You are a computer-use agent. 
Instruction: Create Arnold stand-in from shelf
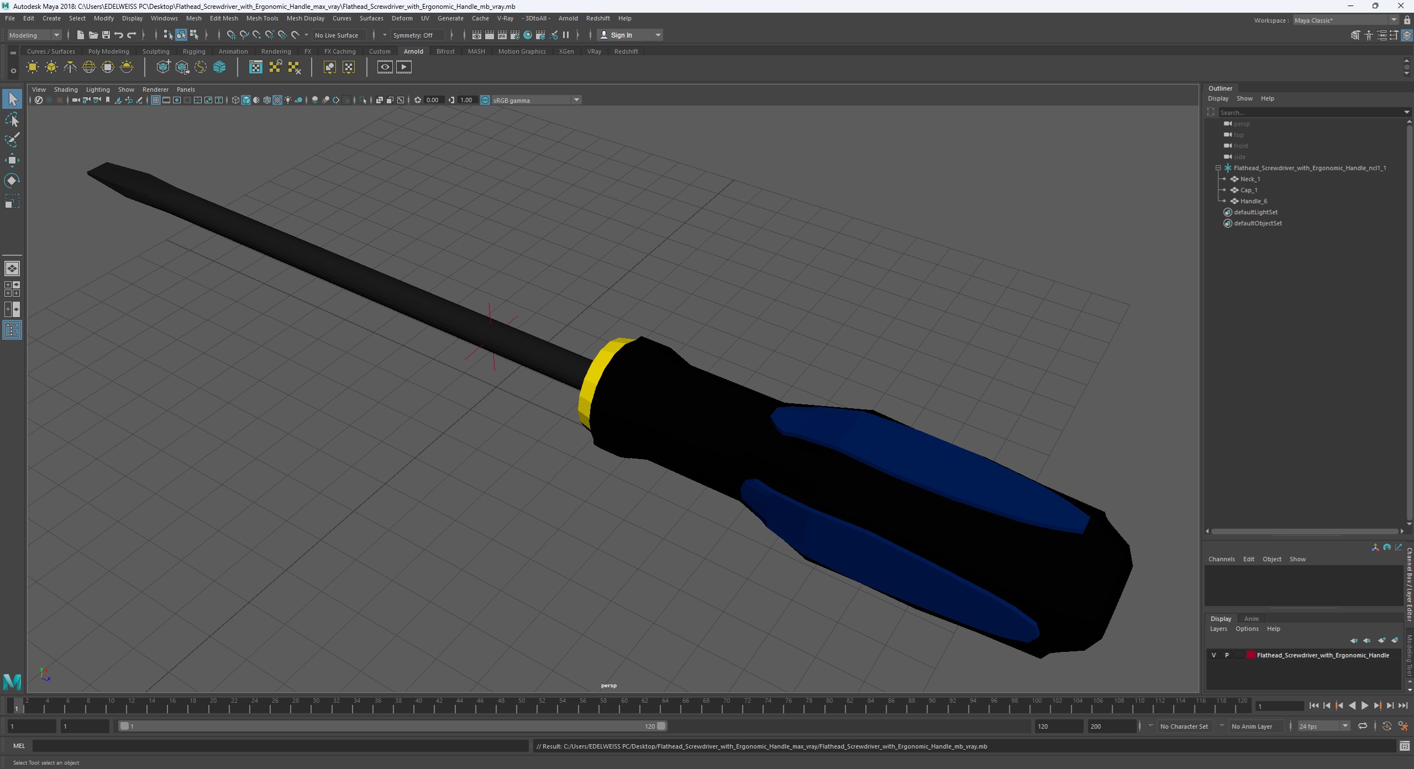click(163, 67)
